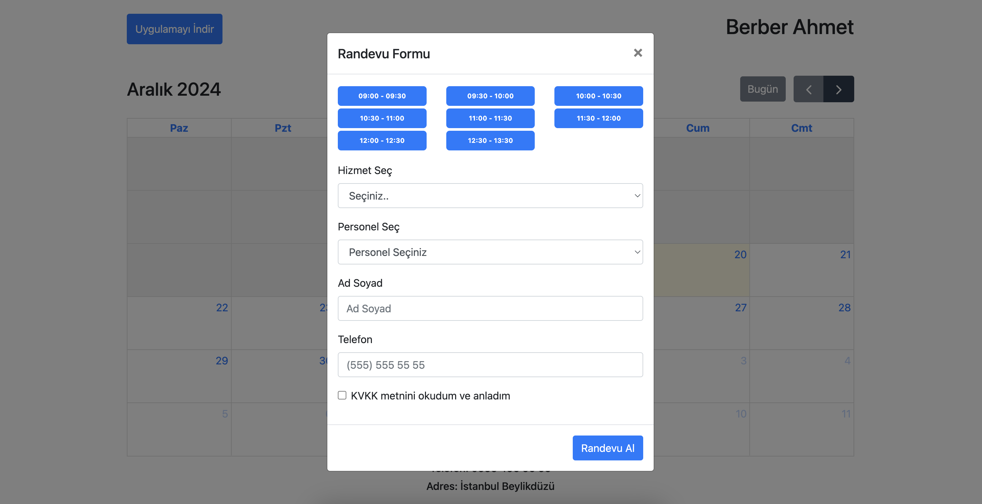The width and height of the screenshot is (982, 504).
Task: Close the Randevu Formu dialog
Action: click(638, 53)
